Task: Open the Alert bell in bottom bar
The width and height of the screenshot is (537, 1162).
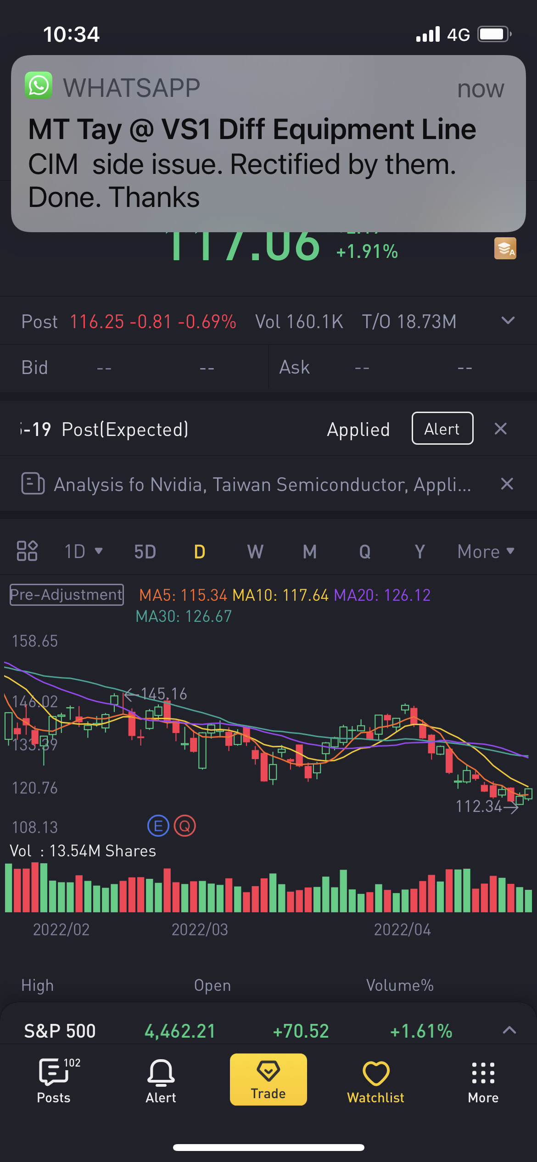Action: pos(161,1080)
